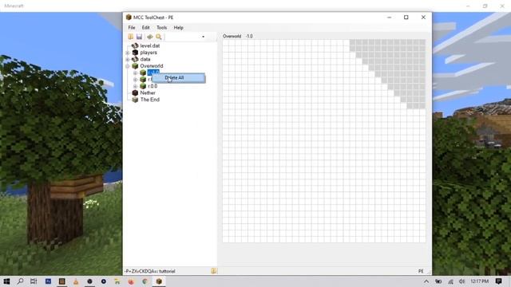Open the Help menu
Viewport: 511px width, 287px height.
click(178, 28)
